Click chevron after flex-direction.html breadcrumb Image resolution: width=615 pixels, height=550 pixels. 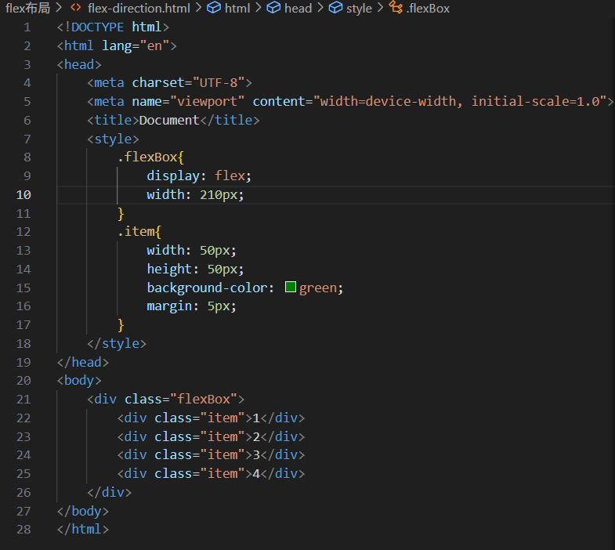click(198, 8)
